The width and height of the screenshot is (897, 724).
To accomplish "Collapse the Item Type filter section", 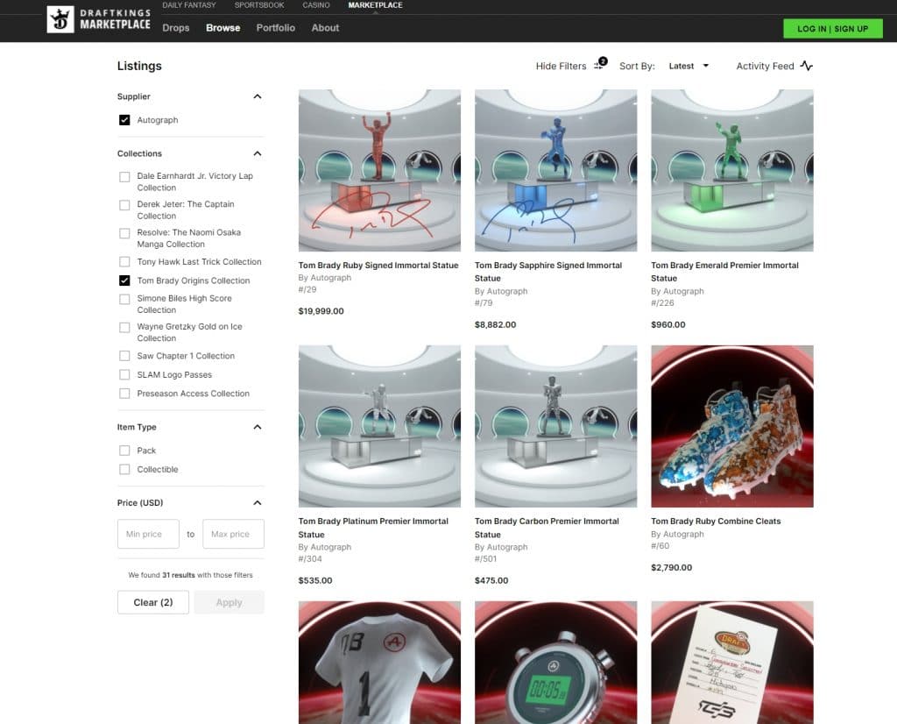I will pyautogui.click(x=258, y=427).
